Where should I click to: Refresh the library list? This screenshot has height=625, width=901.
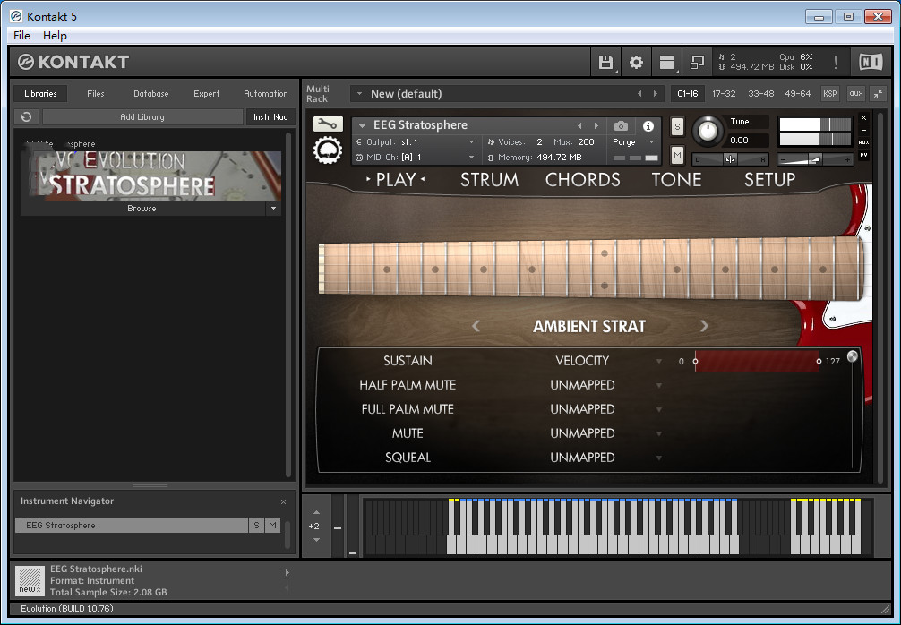pyautogui.click(x=27, y=116)
